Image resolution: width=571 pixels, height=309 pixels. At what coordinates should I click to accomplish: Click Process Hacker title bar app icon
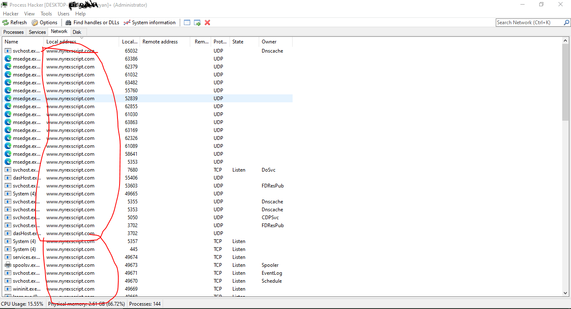tap(5, 5)
